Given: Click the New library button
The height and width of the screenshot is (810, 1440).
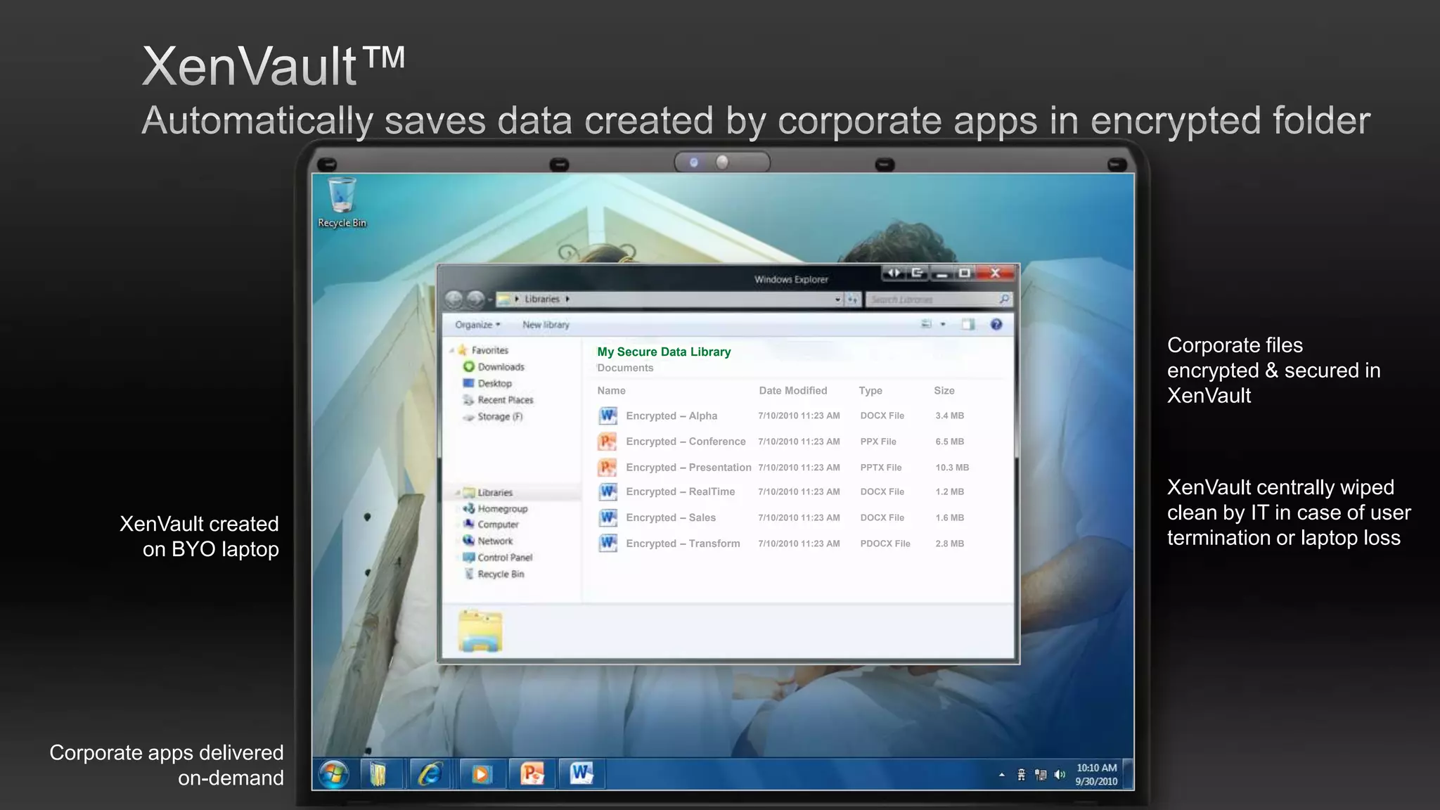Looking at the screenshot, I should point(546,325).
